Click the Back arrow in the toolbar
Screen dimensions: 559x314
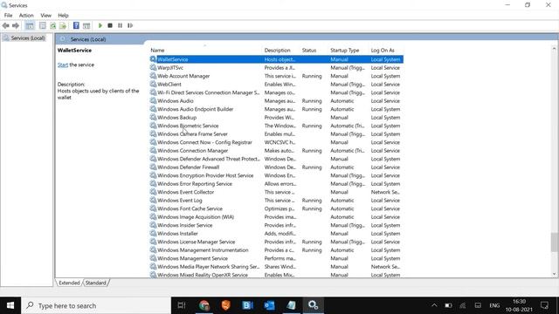[6, 25]
